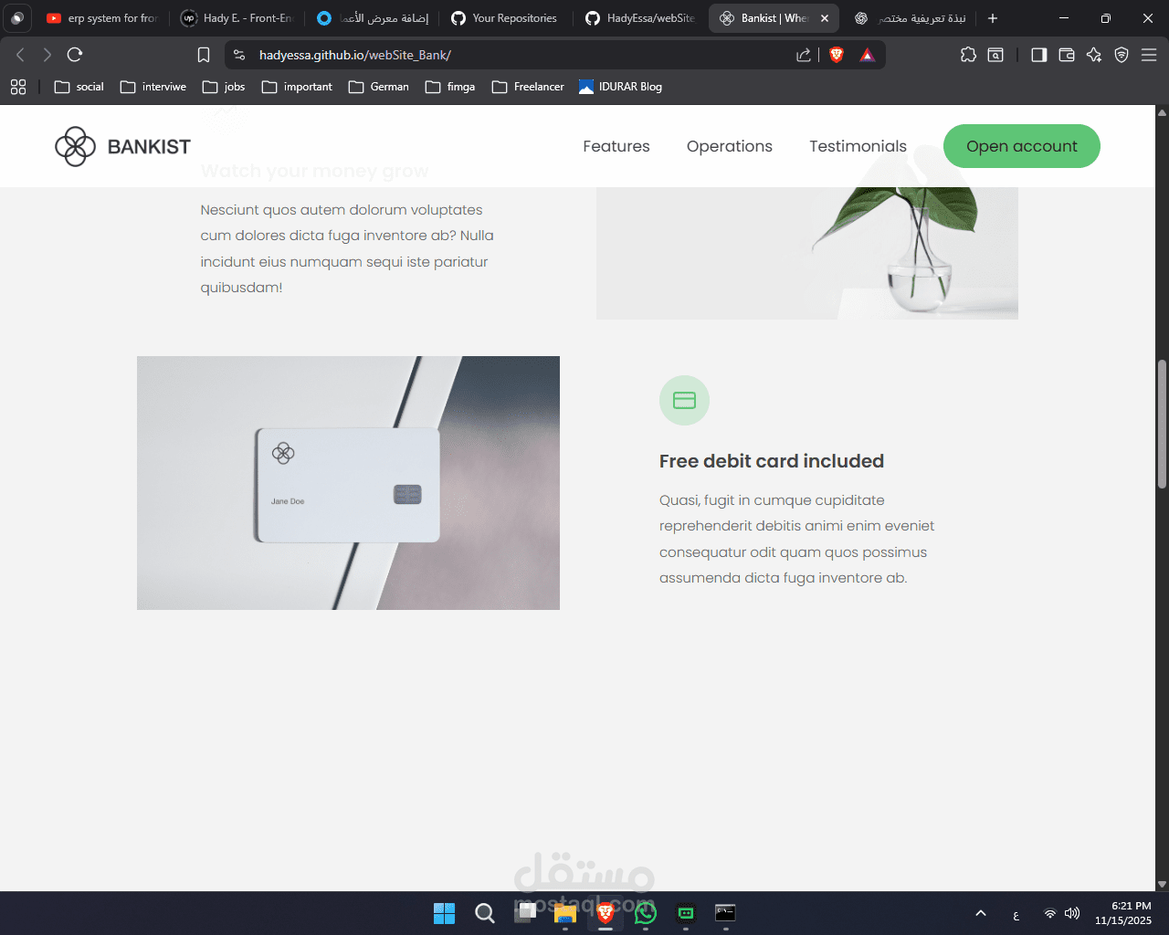
Task: Open the Freelancer bookmarks folder
Action: pos(528,87)
